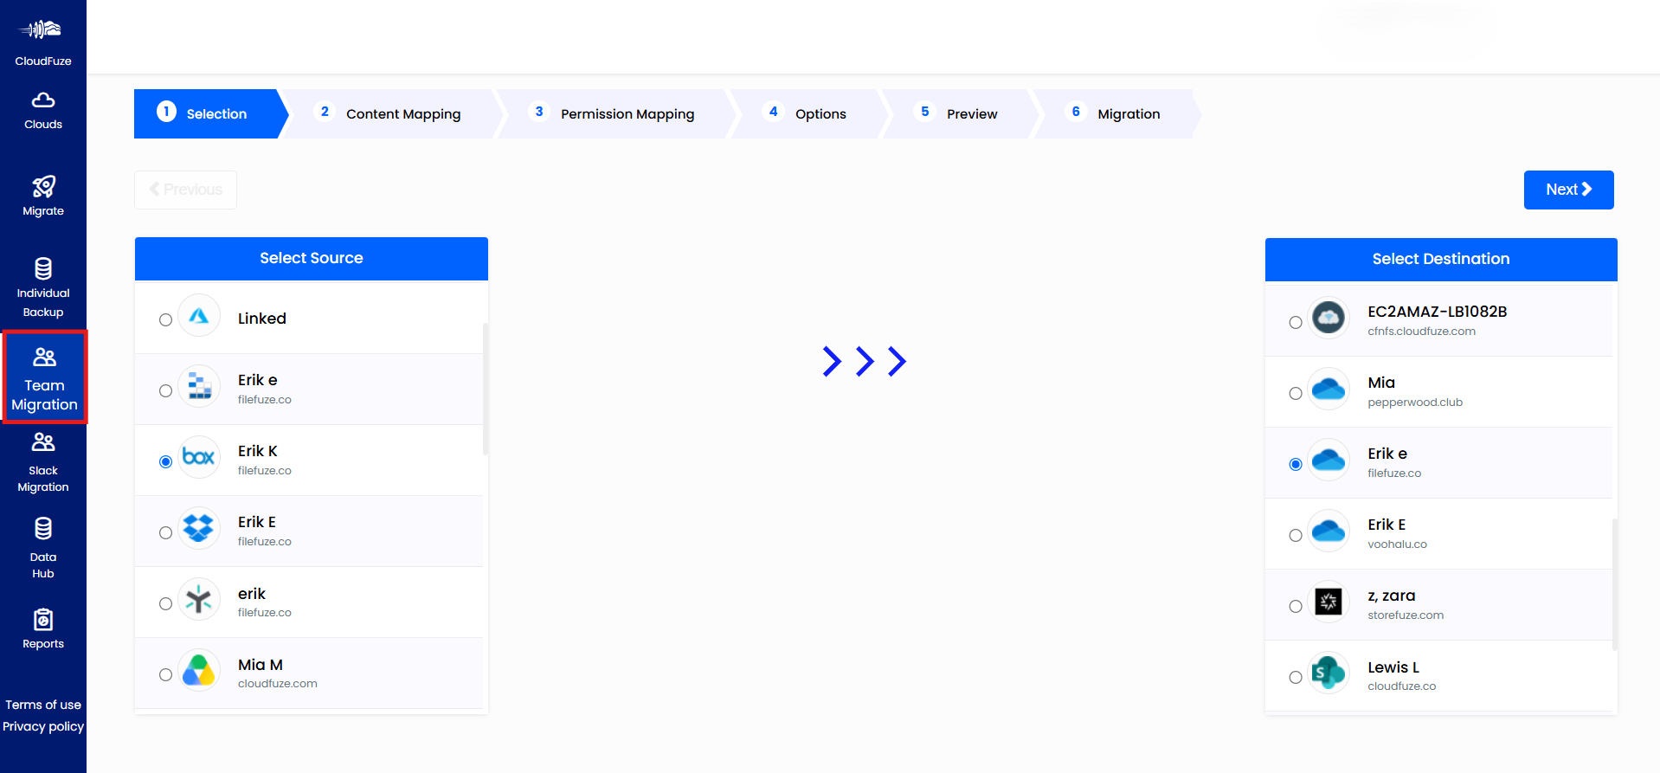Click the Select Source header
The height and width of the screenshot is (773, 1660).
pos(312,258)
